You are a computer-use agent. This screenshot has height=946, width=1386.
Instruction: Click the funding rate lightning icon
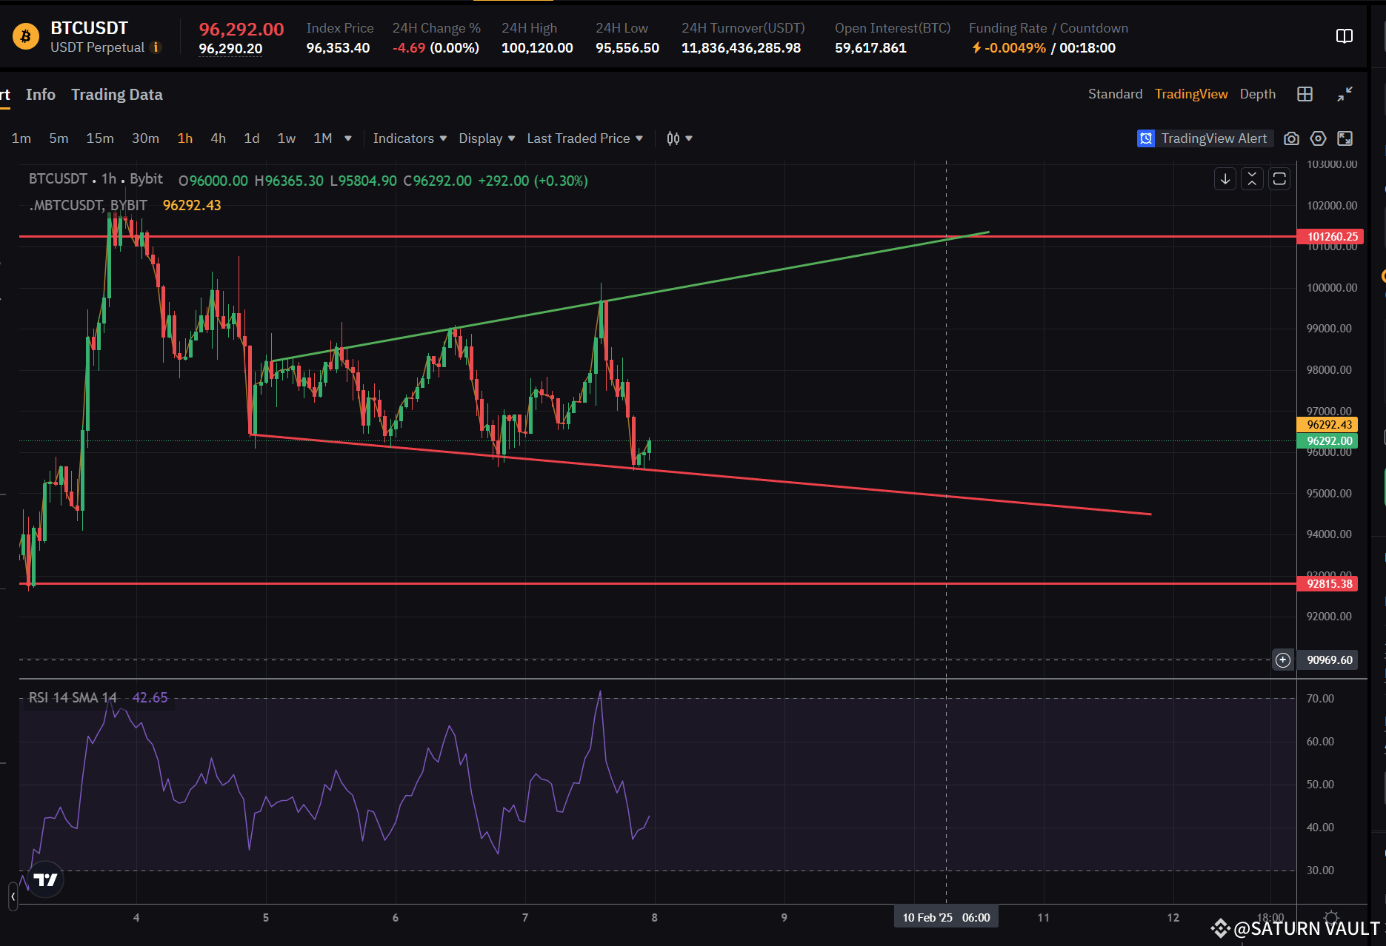(x=976, y=48)
